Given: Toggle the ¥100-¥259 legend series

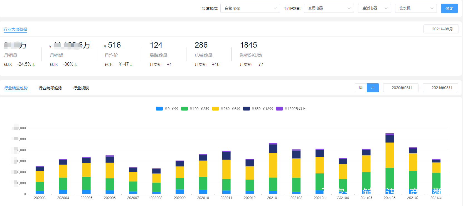Looking at the screenshot, I should [195, 109].
